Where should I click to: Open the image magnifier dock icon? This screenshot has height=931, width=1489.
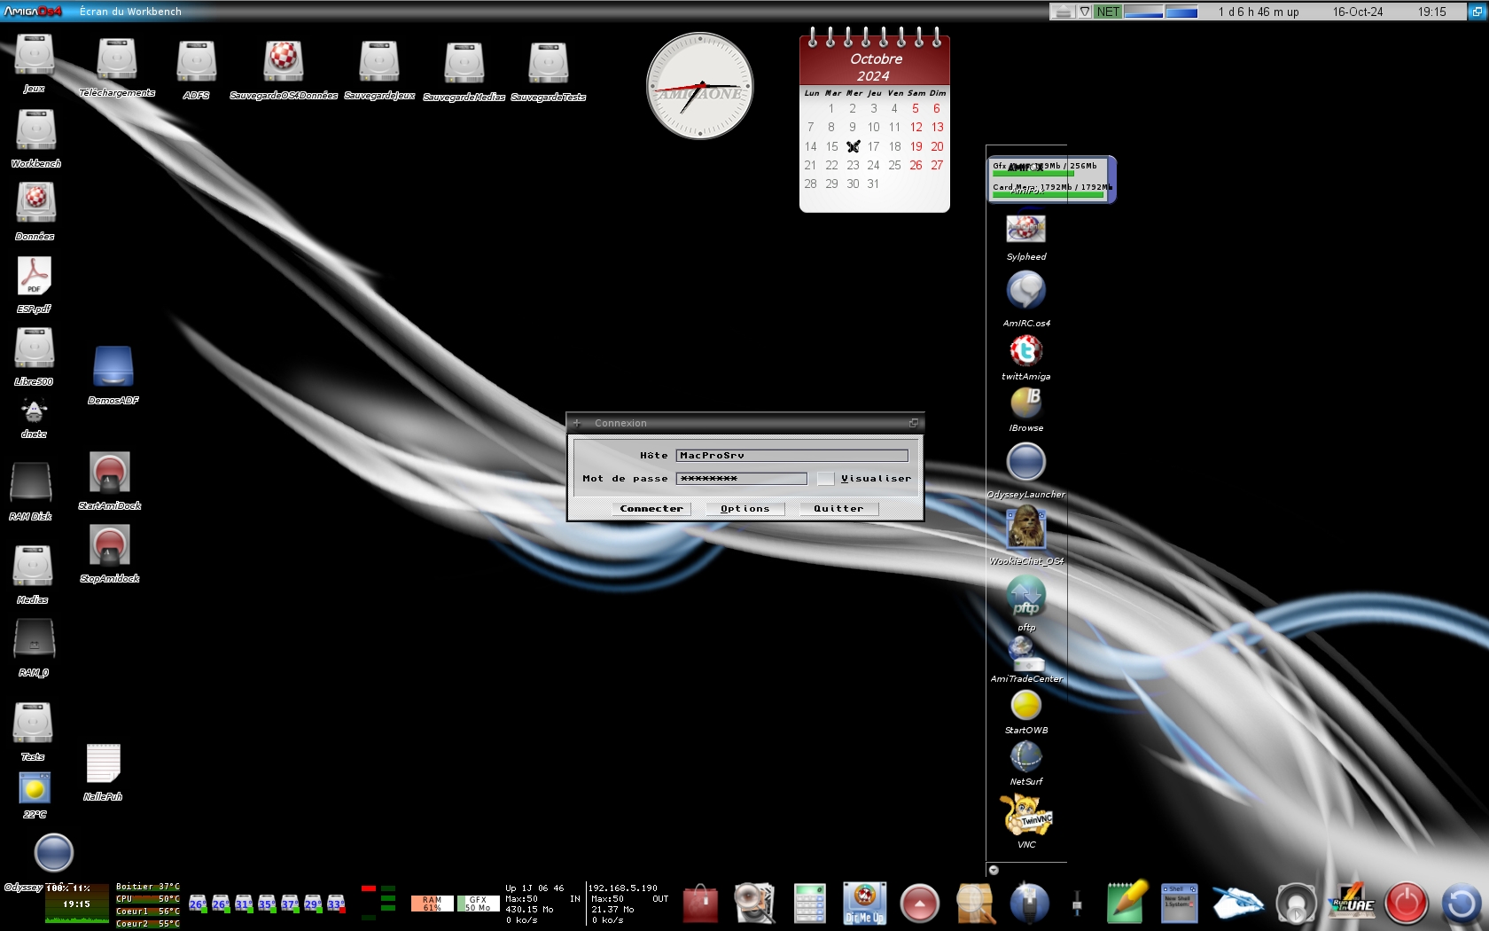coord(755,904)
